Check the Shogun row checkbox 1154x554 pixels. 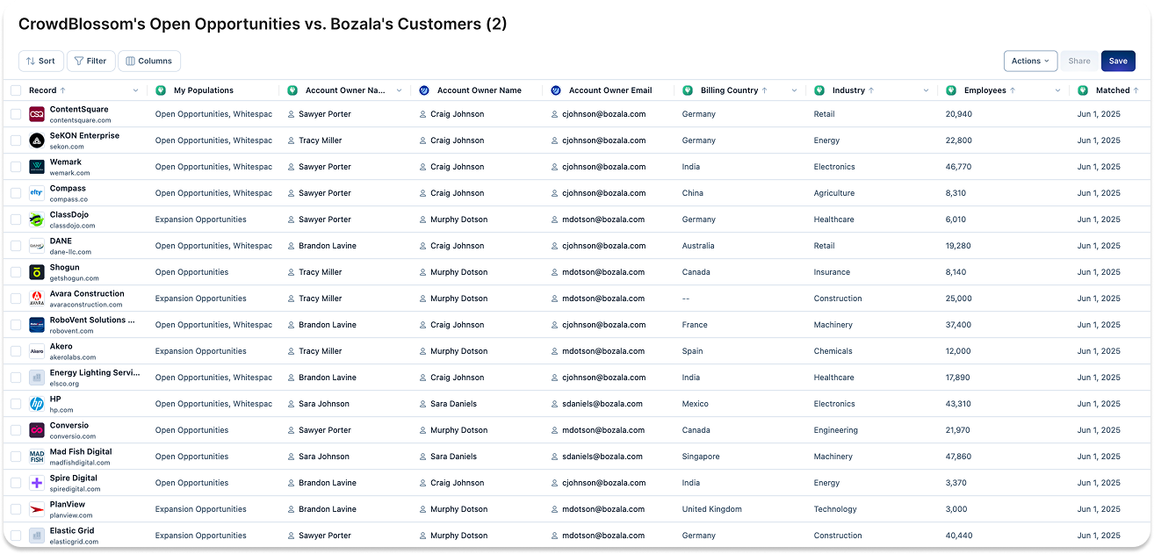pos(16,272)
